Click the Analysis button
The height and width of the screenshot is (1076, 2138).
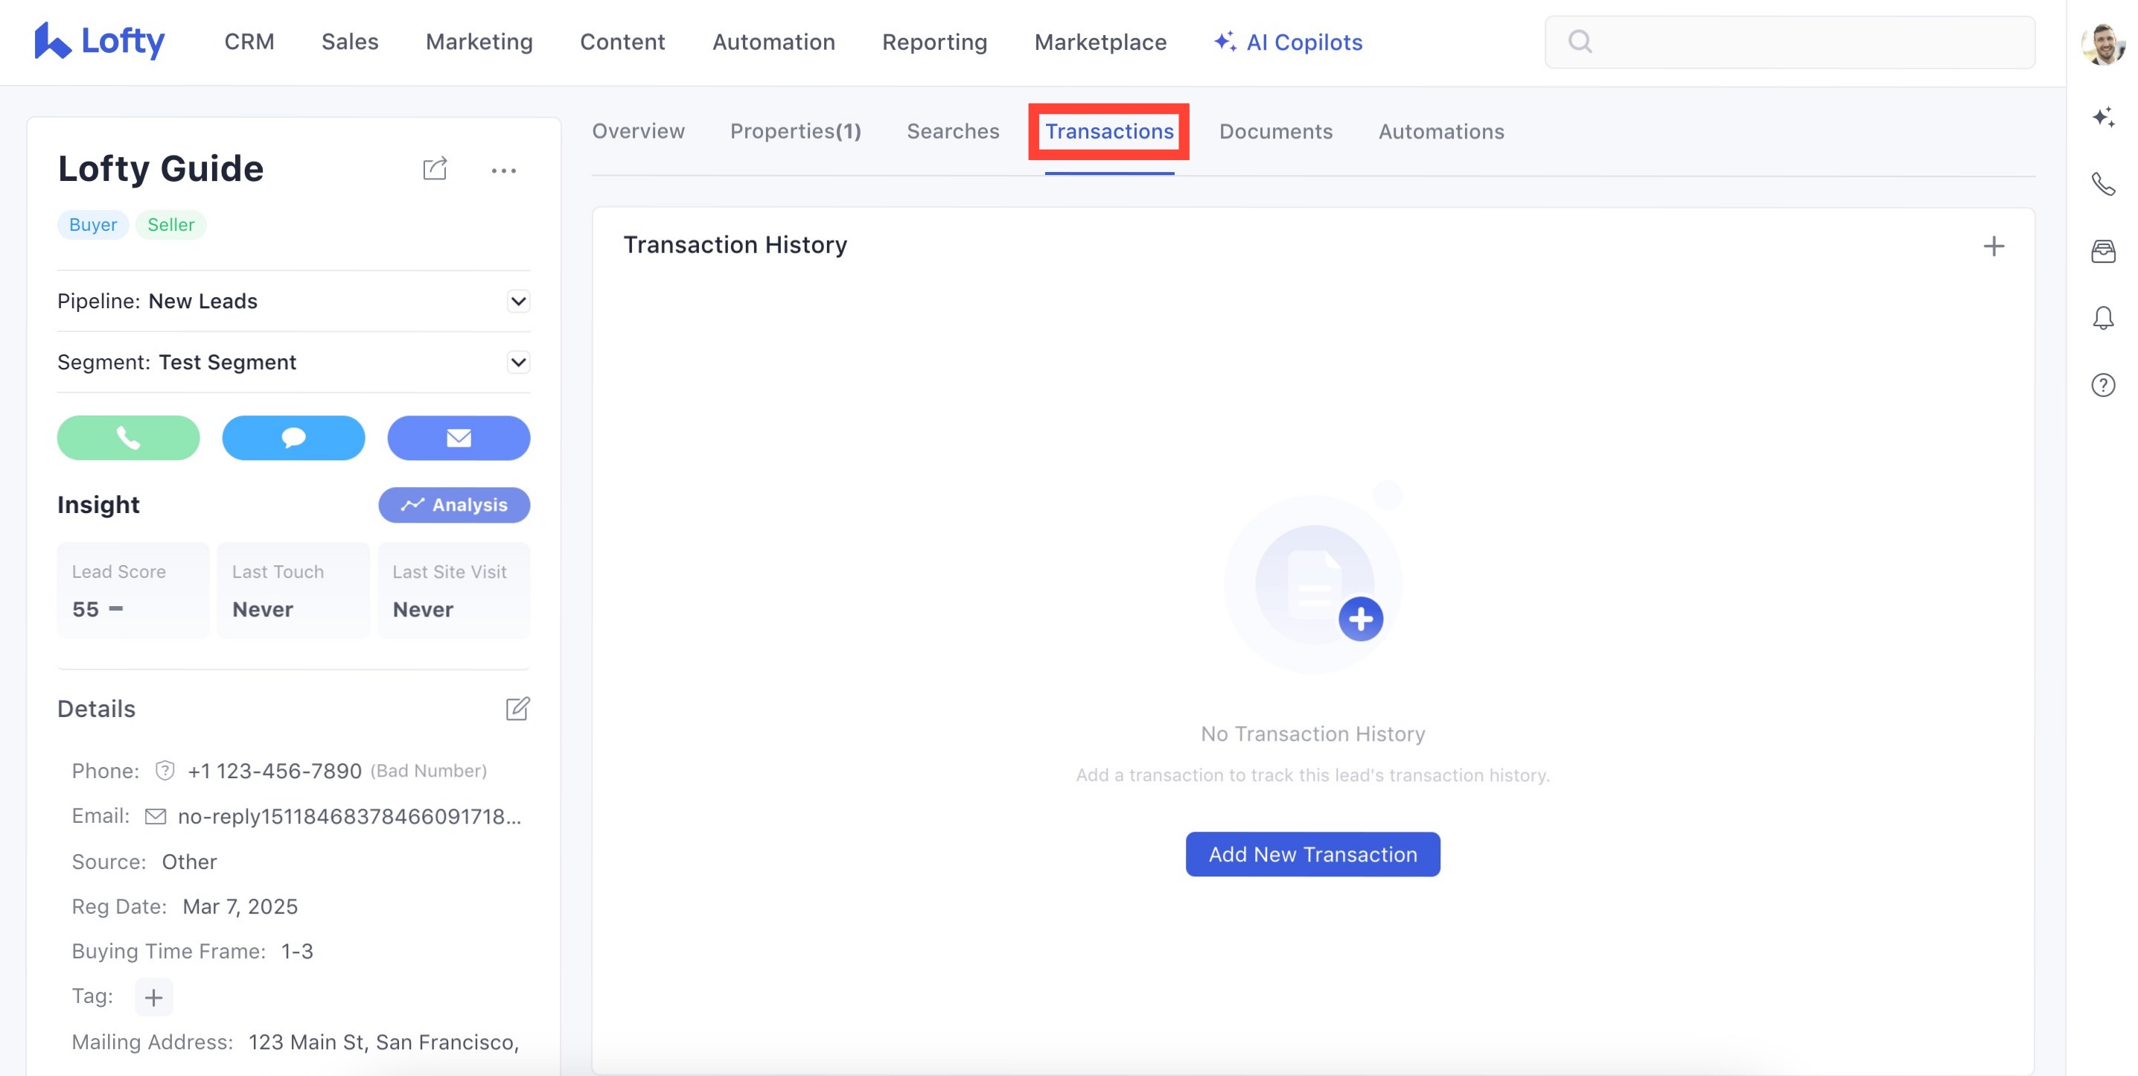pyautogui.click(x=454, y=505)
